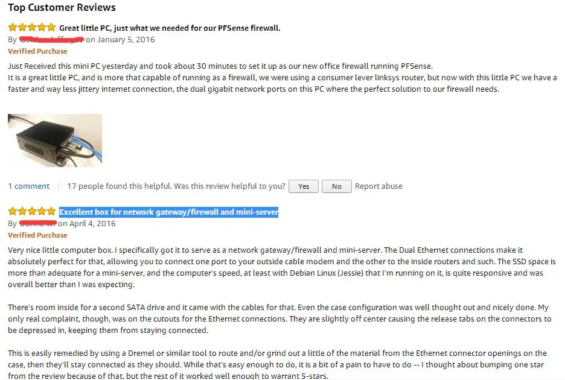Click the last star of the second review

click(x=51, y=211)
